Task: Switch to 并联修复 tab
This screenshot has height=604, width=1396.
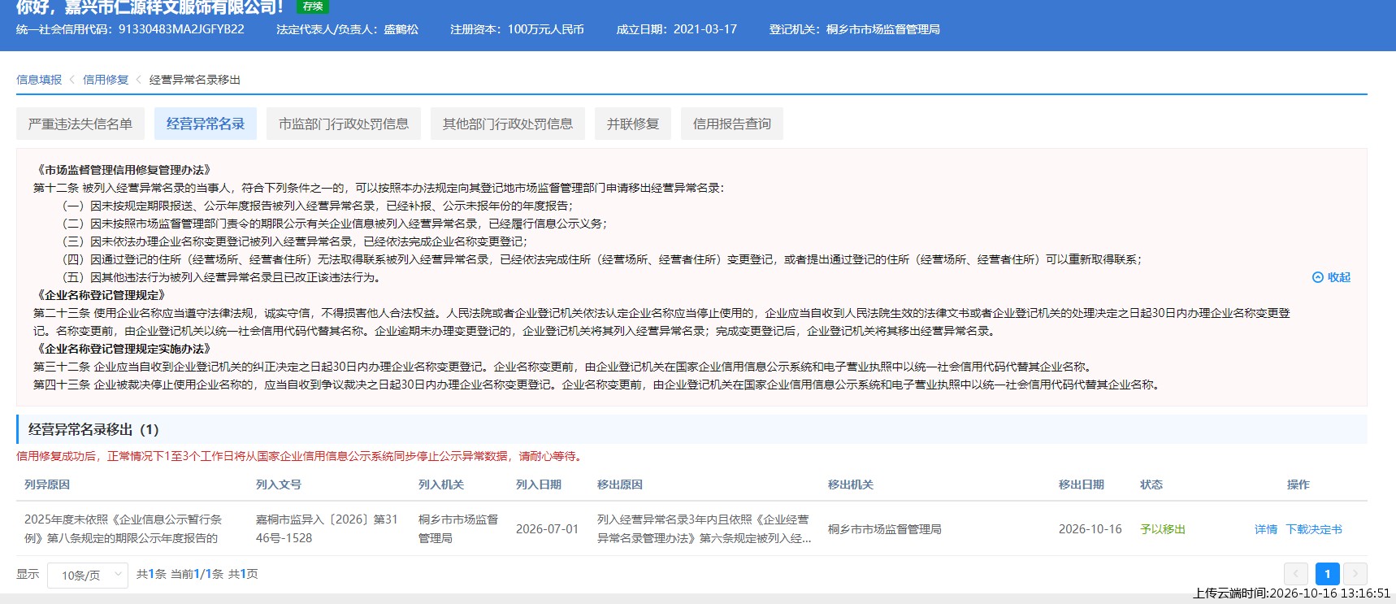Action: pos(633,124)
